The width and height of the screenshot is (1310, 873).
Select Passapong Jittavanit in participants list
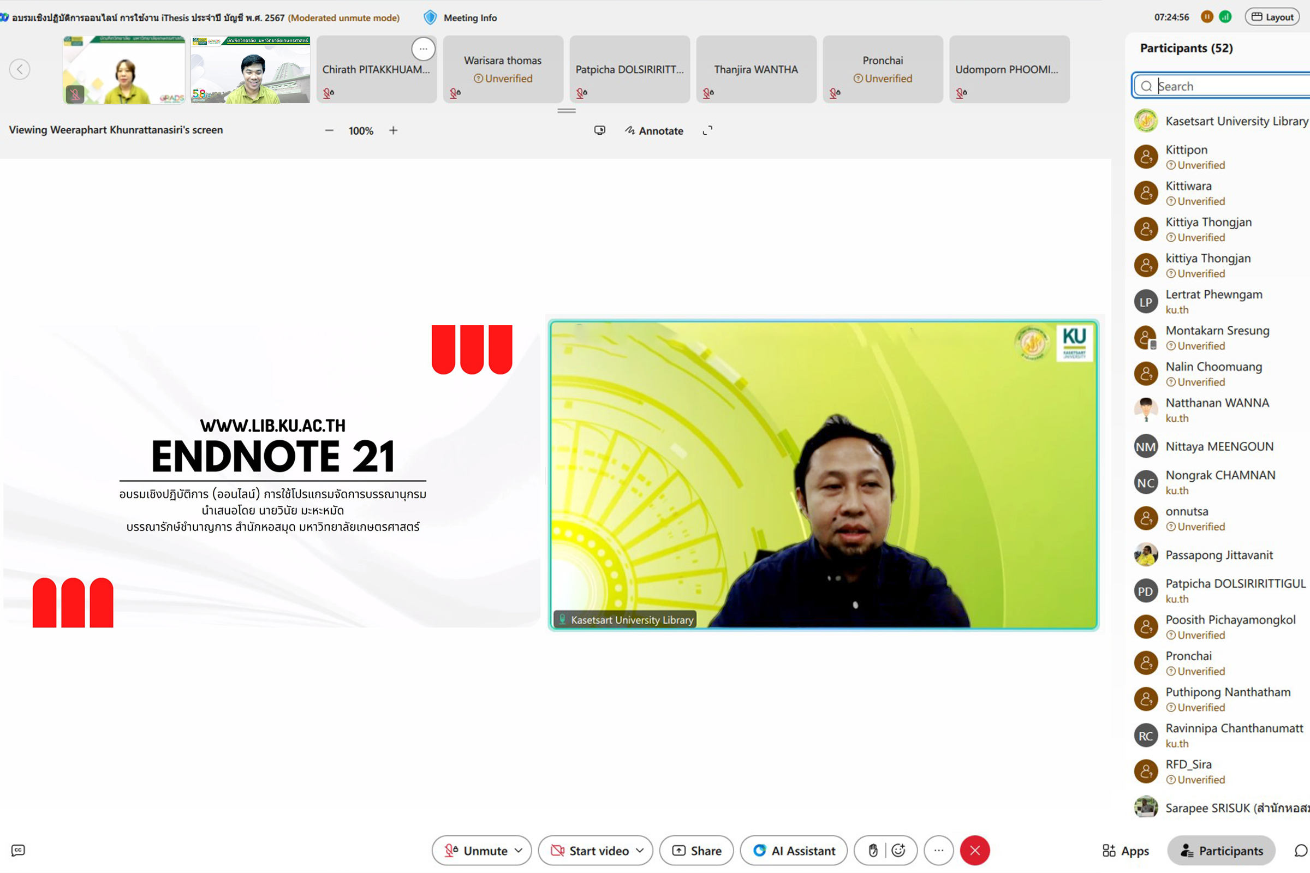click(1221, 555)
